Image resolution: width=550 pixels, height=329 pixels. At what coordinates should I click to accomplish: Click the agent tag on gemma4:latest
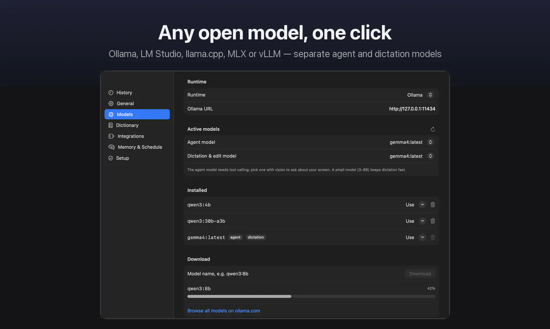point(236,237)
